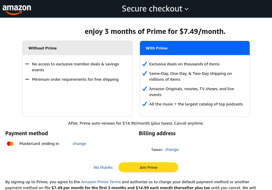Click checkmark beside Exclusive deals on thousands
Screen dimensions: 272x190
[144, 64]
